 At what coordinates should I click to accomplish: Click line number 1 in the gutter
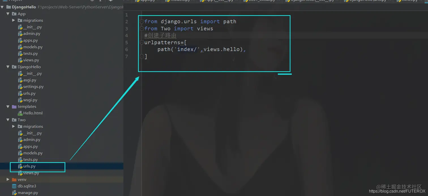pos(127,15)
